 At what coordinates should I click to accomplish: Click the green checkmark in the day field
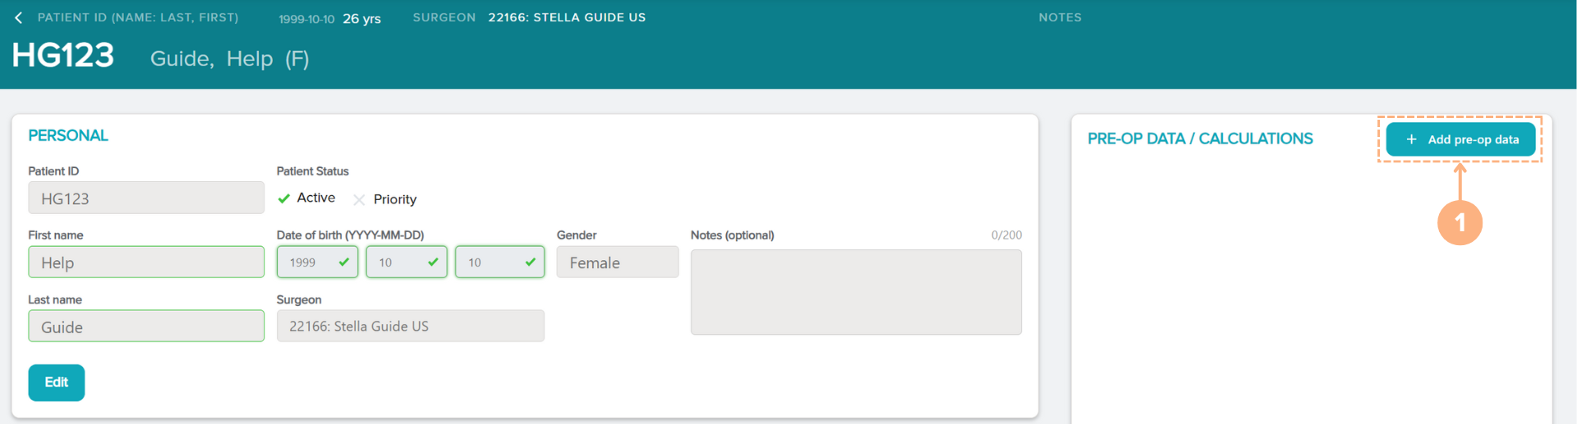(x=530, y=262)
